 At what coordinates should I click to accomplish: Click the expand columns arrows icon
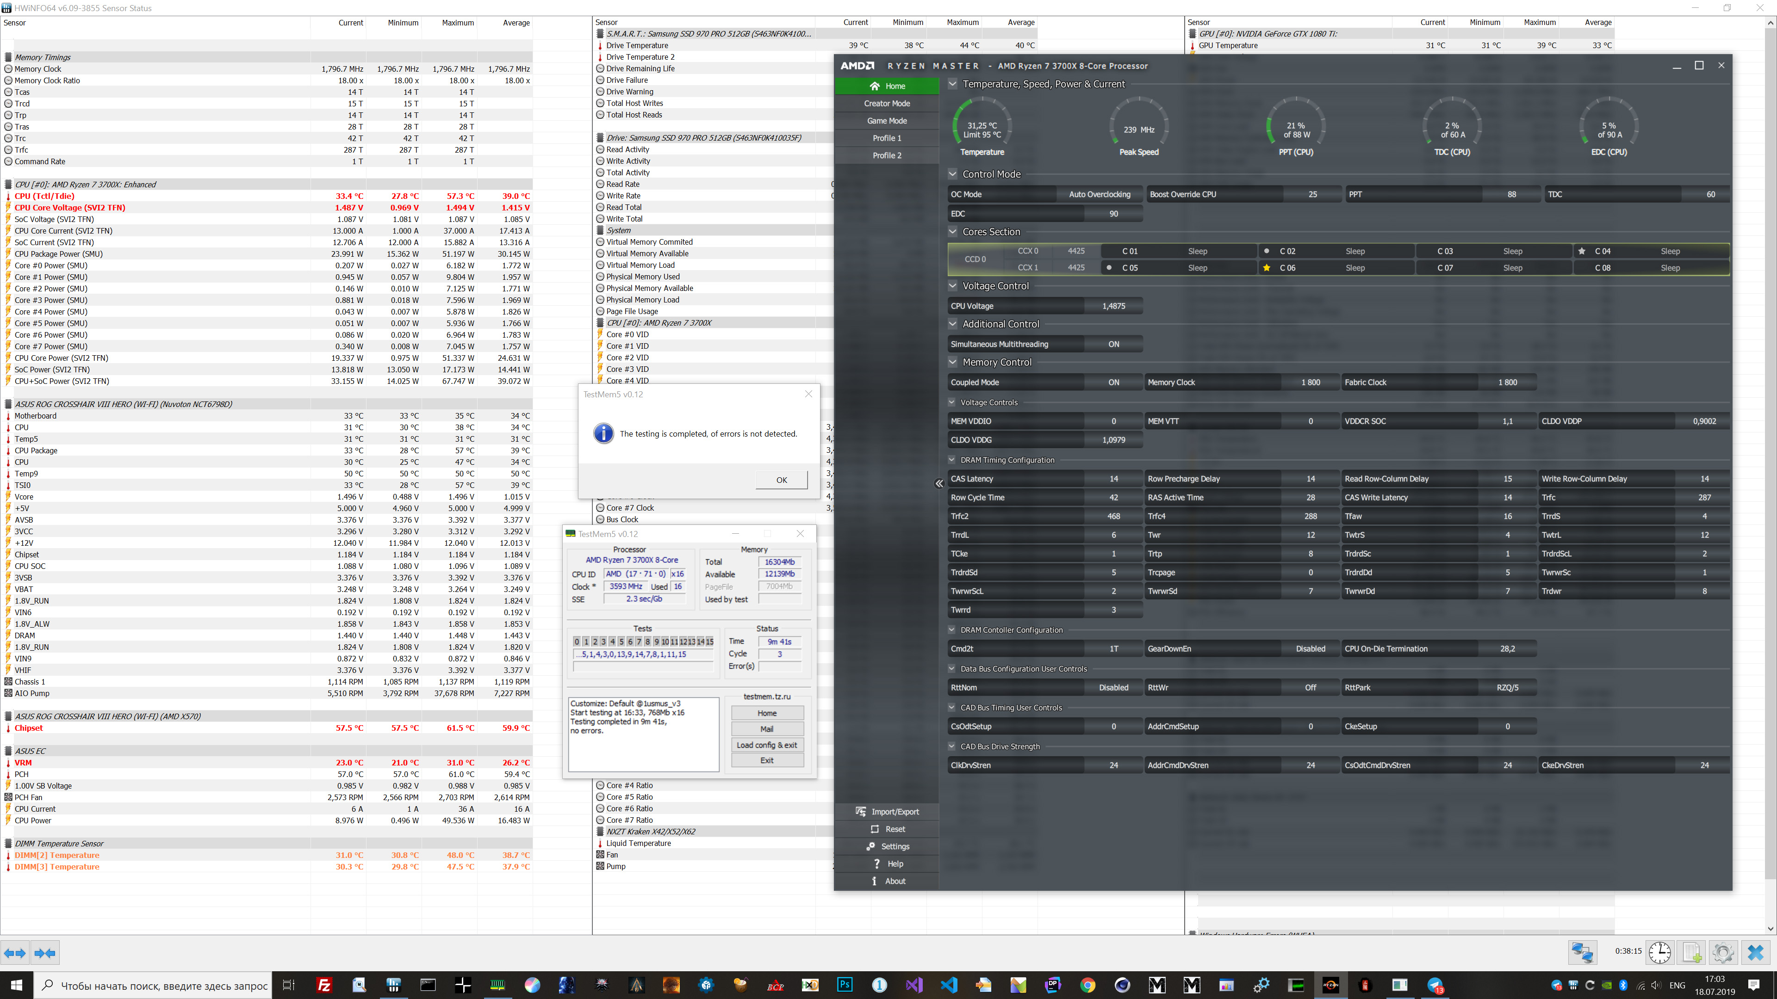(x=14, y=953)
